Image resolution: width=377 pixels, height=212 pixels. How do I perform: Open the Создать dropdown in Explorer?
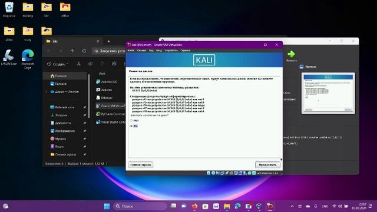(58, 64)
